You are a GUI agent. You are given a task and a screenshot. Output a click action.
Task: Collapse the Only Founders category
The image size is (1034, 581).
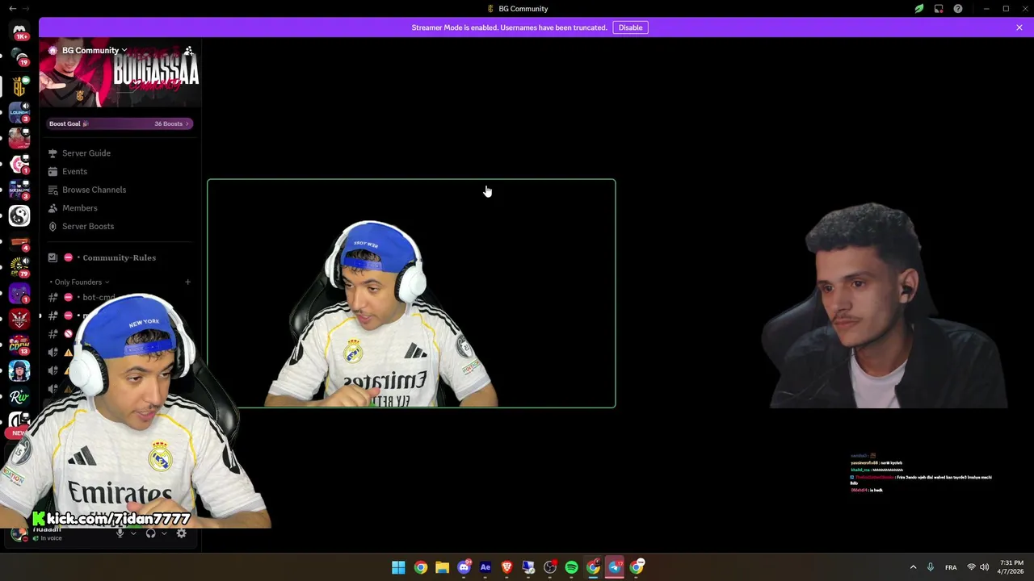click(x=80, y=282)
